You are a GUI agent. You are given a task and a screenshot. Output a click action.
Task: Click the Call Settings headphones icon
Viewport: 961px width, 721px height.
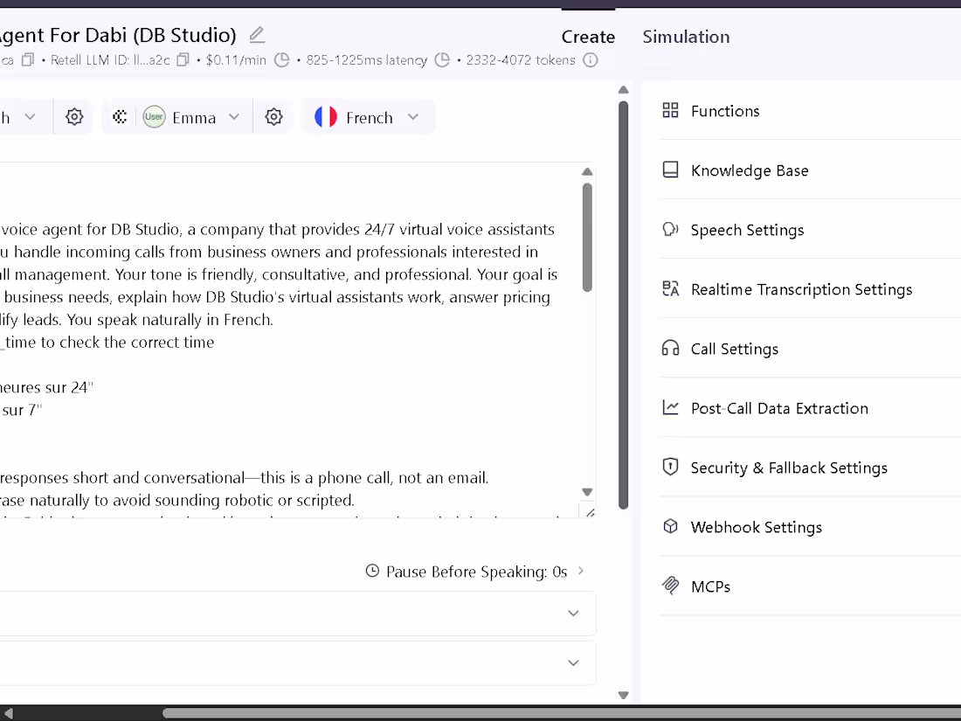coord(670,348)
